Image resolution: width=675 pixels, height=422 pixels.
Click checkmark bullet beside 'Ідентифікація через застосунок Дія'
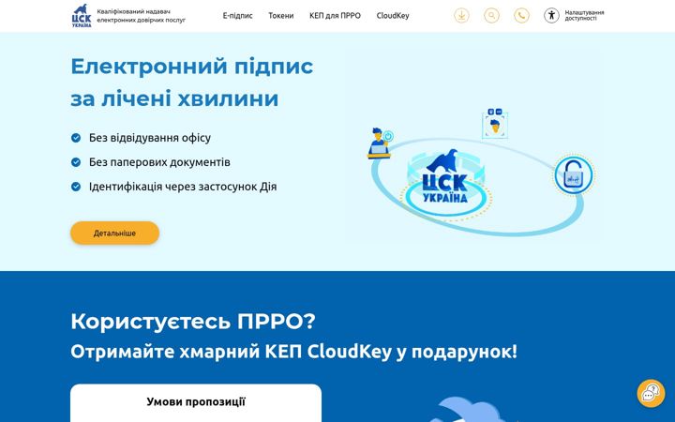76,187
